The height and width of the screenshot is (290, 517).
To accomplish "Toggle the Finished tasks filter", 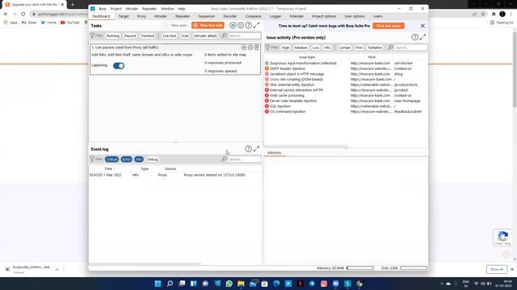I will pos(147,35).
